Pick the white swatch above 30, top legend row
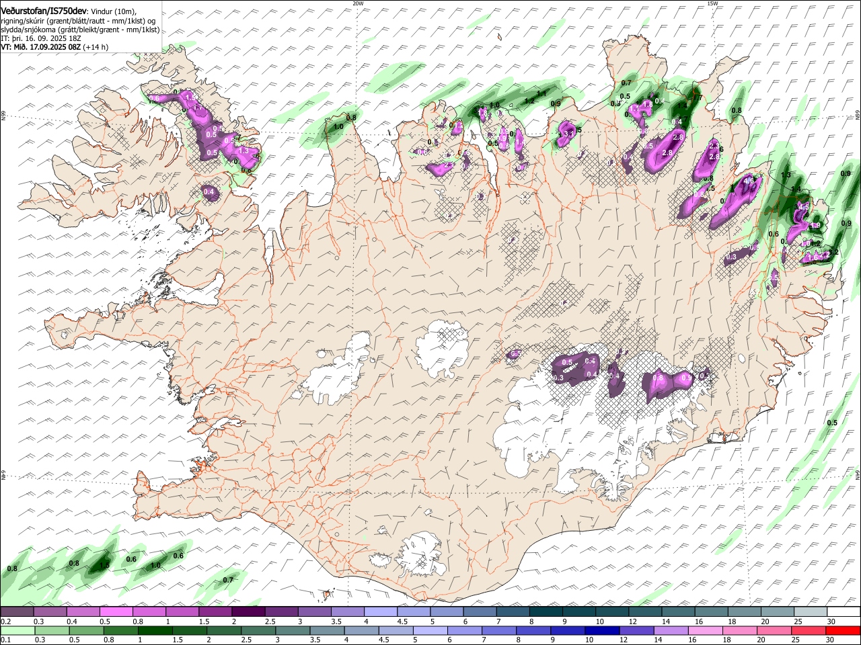The image size is (861, 645). tap(844, 612)
